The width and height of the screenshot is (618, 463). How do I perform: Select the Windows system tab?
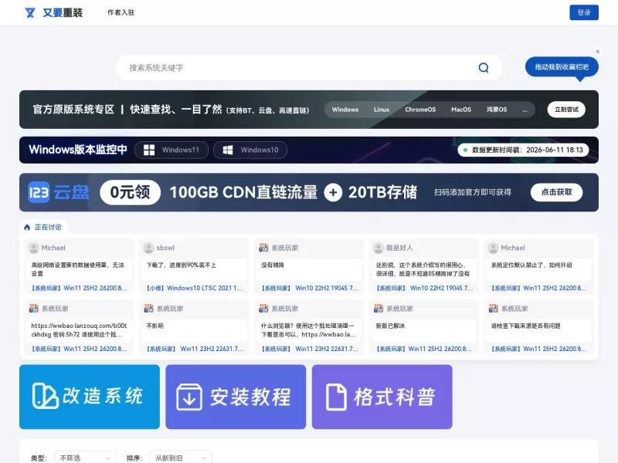[345, 110]
